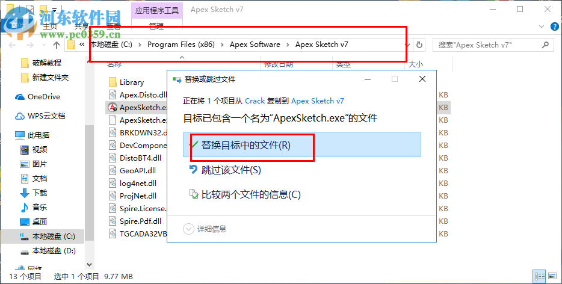Click navigation pane scrollbar thumb

90,183
